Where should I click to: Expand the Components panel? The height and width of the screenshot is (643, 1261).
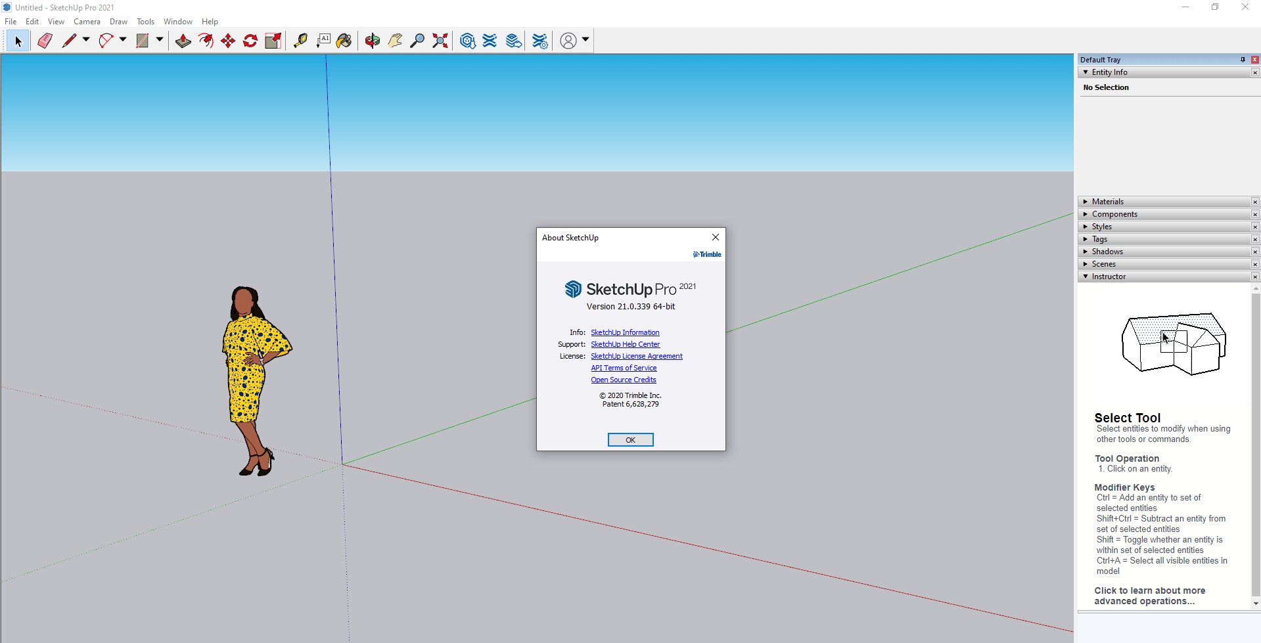click(x=1086, y=214)
